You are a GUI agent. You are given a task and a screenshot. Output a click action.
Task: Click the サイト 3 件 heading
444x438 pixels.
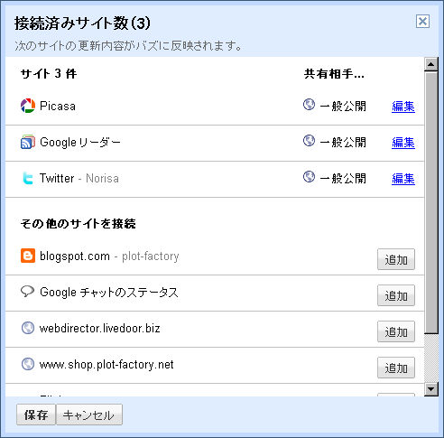tap(49, 74)
